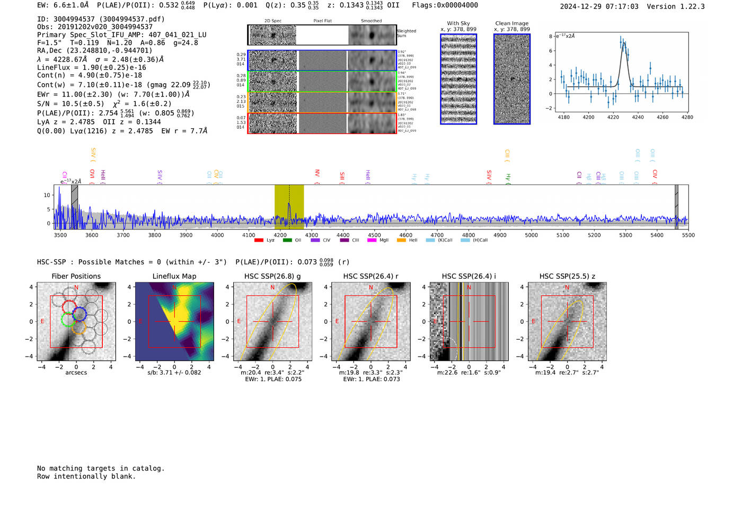Select the (K)CaII legend swatch
742x505 pixels.
[430, 240]
